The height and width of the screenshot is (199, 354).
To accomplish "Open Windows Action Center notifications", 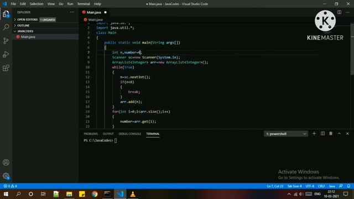I will 346,194.
